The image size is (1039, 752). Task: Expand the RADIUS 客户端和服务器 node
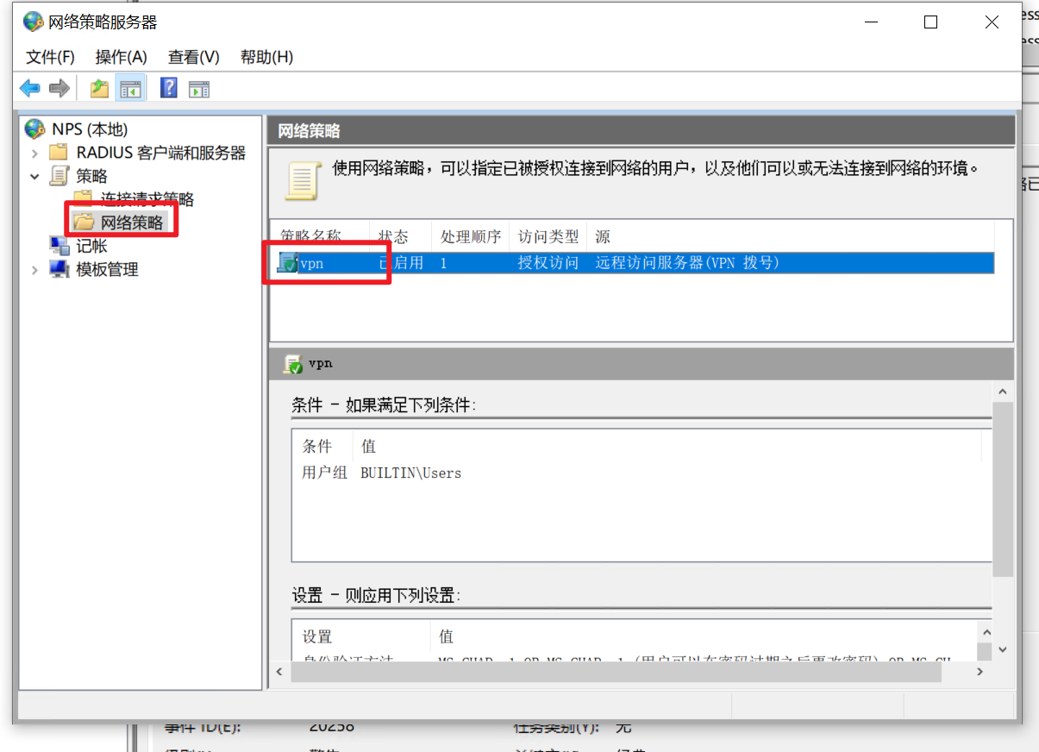click(x=34, y=154)
